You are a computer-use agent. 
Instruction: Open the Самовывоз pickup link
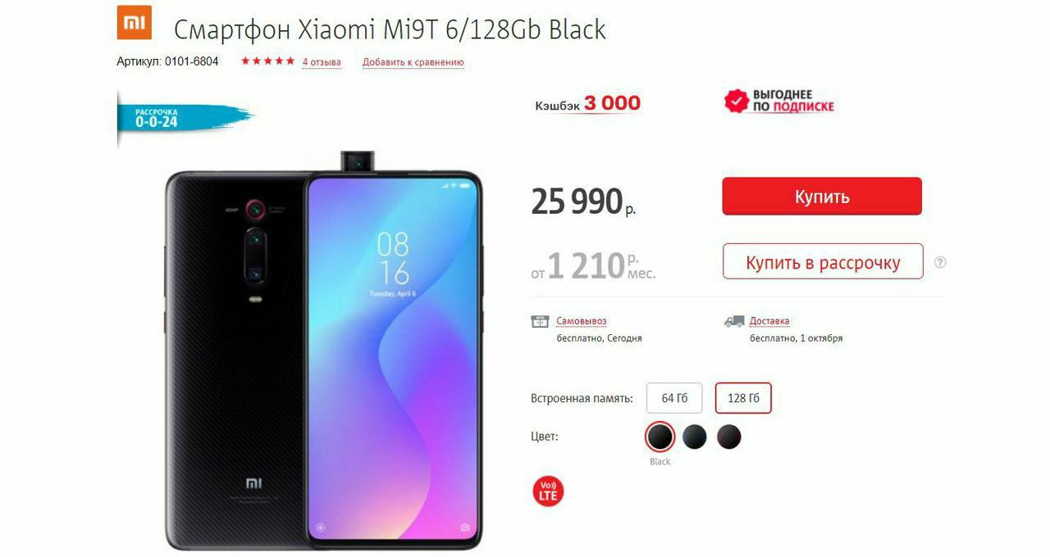[582, 321]
